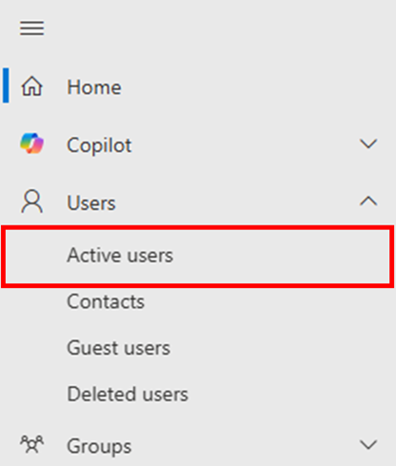Click the Groups people icon
396x466 pixels.
click(31, 444)
